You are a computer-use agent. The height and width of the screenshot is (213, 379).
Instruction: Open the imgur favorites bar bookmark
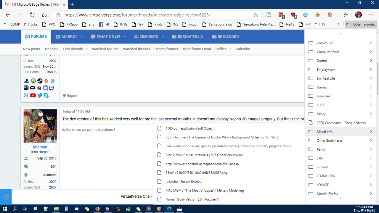[x=190, y=25]
